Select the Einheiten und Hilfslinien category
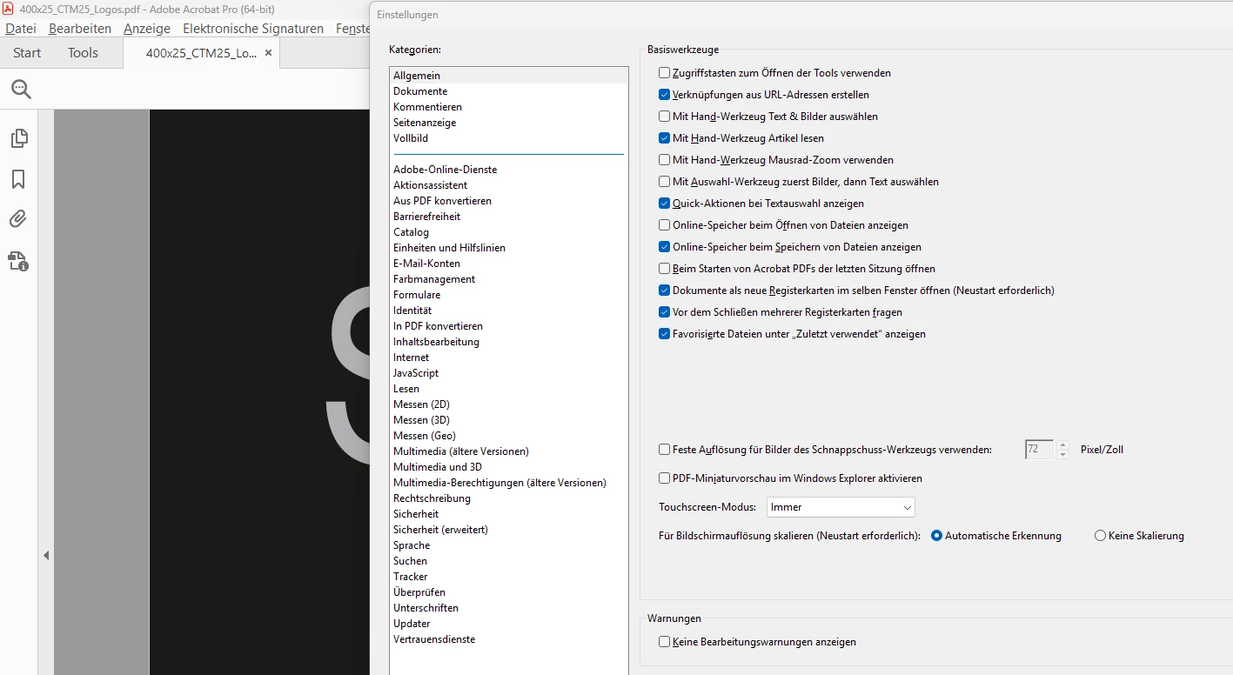Viewport: 1233px width, 675px height. tap(509, 248)
